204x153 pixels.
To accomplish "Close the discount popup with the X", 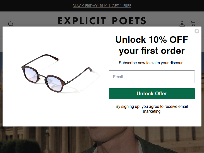I will point(197,31).
